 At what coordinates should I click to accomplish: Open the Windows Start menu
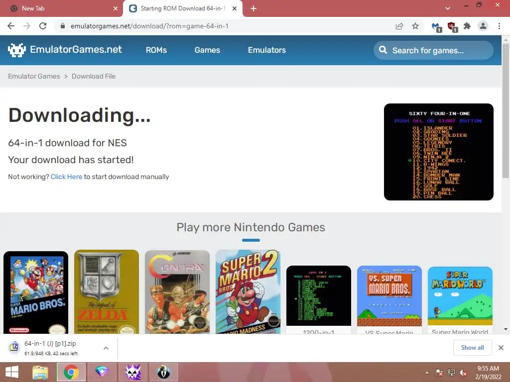coord(12,372)
